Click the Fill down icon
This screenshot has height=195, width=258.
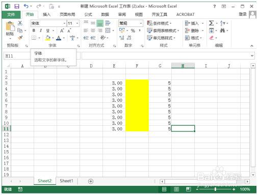(x=212, y=31)
